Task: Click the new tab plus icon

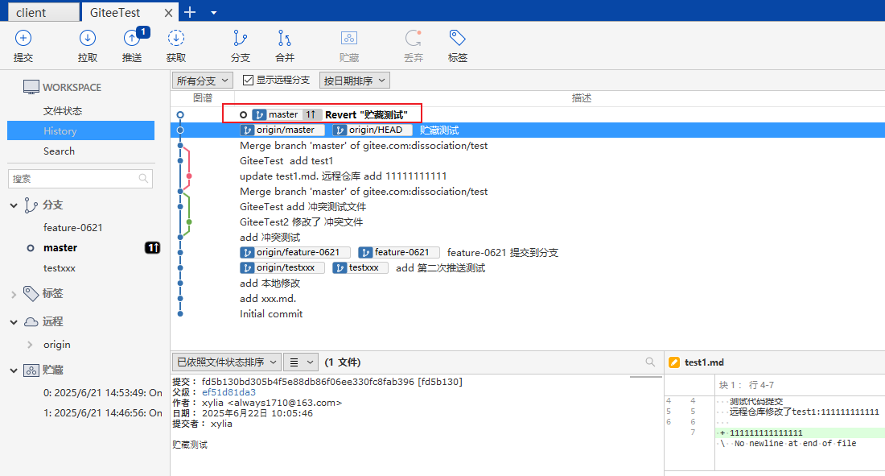Action: (x=190, y=12)
